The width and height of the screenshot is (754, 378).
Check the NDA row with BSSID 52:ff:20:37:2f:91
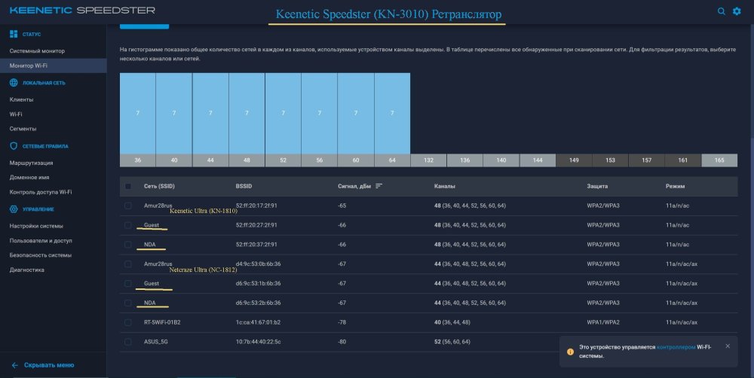128,245
